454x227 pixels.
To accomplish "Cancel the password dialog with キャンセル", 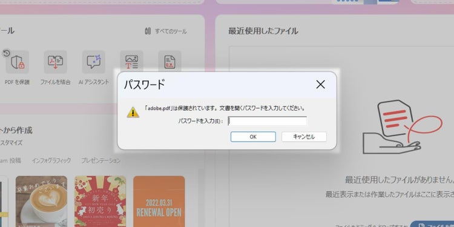I will coord(304,137).
